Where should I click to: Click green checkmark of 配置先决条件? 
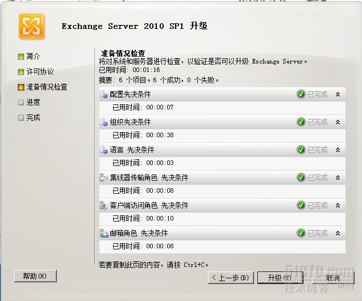301,94
